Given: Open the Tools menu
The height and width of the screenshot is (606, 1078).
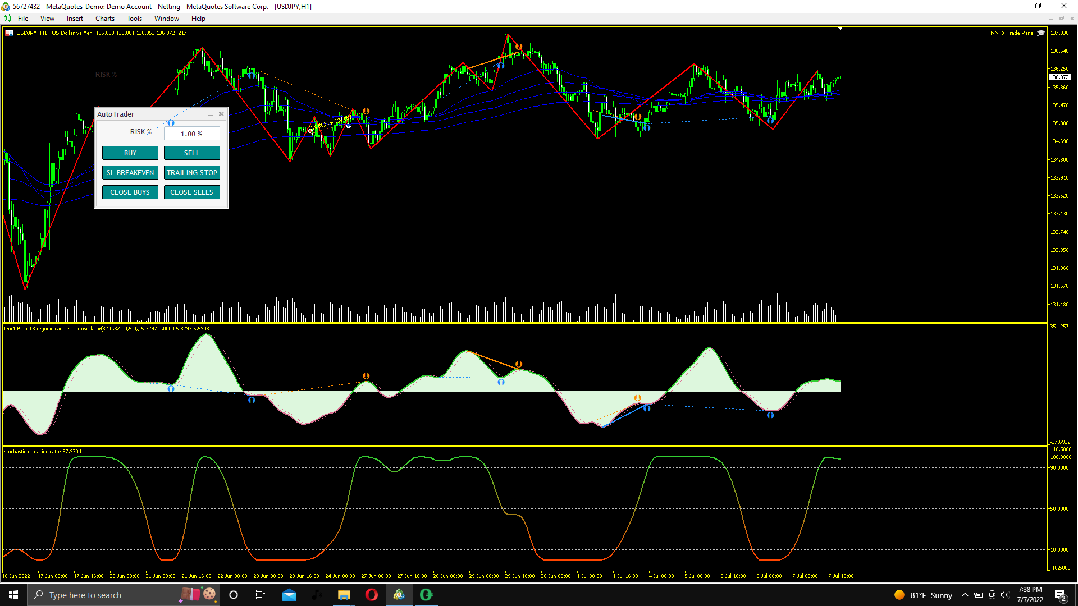Looking at the screenshot, I should [134, 19].
